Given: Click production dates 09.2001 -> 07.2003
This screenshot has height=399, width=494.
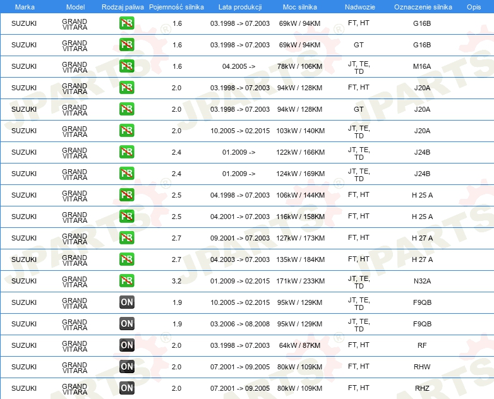Looking at the screenshot, I should [x=240, y=238].
